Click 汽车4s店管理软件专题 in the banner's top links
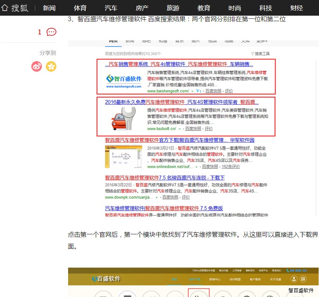This screenshot has height=297, width=319. [204, 270]
